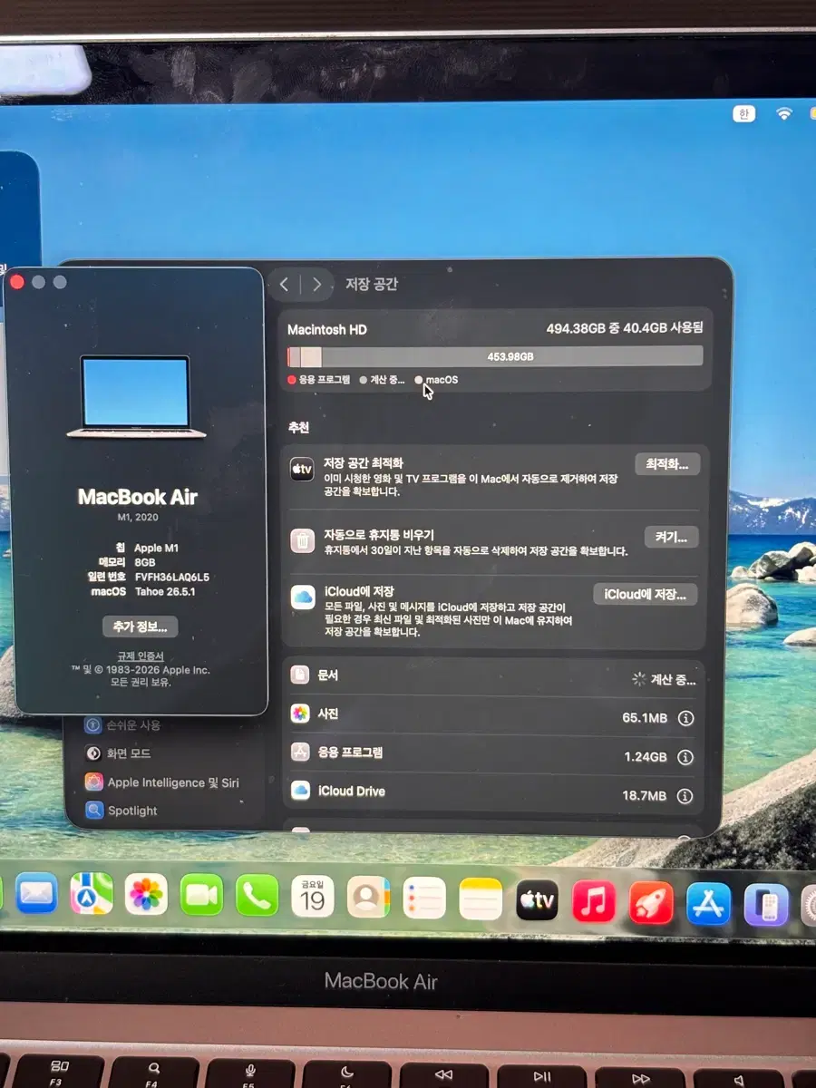816x1088 pixels.
Task: Open iPhone Mirroring in the Dock
Action: coord(765,906)
